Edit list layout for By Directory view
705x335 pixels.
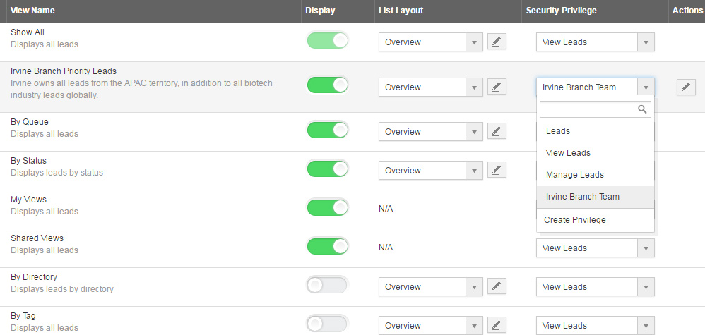(497, 287)
